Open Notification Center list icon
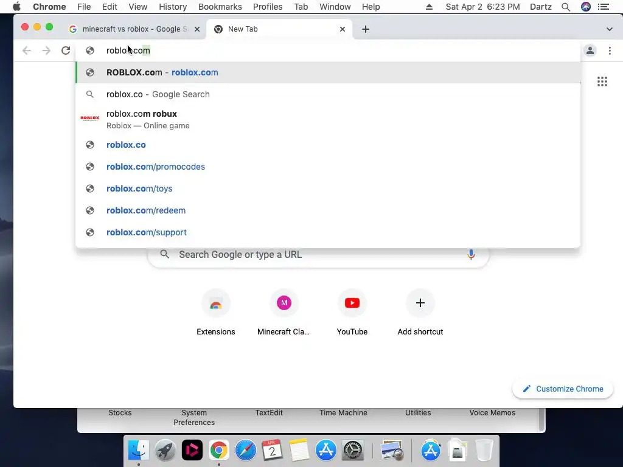This screenshot has width=623, height=467. tap(604, 7)
